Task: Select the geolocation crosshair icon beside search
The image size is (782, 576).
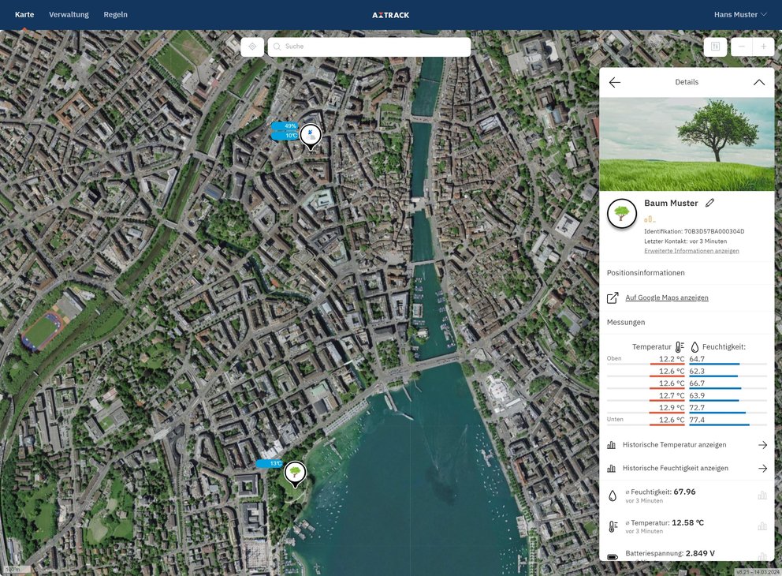Action: point(252,47)
